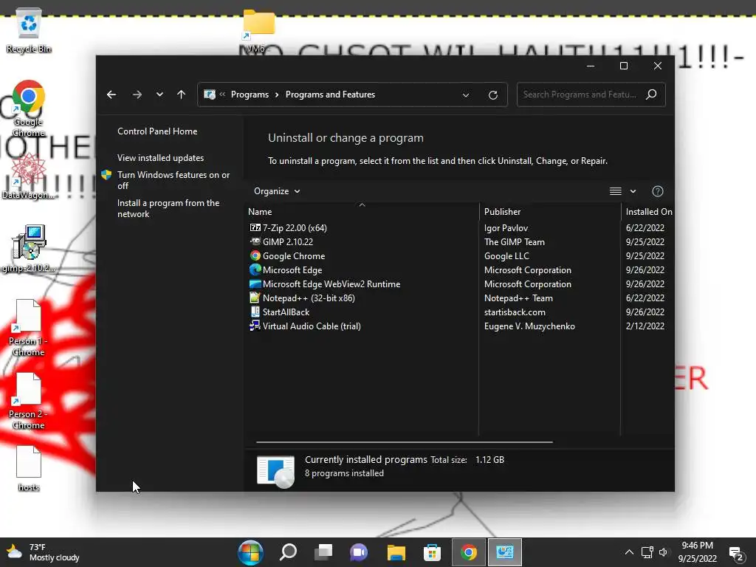The image size is (756, 567).
Task: Click the change view list icon
Action: (x=615, y=191)
